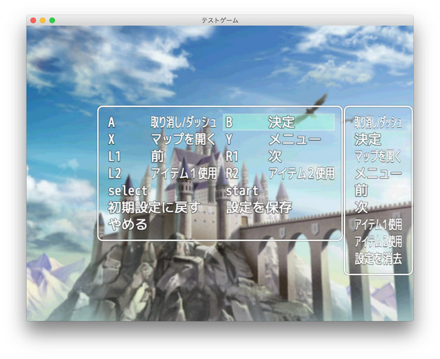
Task: Choose 前 in the right action list
Action: pyautogui.click(x=378, y=190)
